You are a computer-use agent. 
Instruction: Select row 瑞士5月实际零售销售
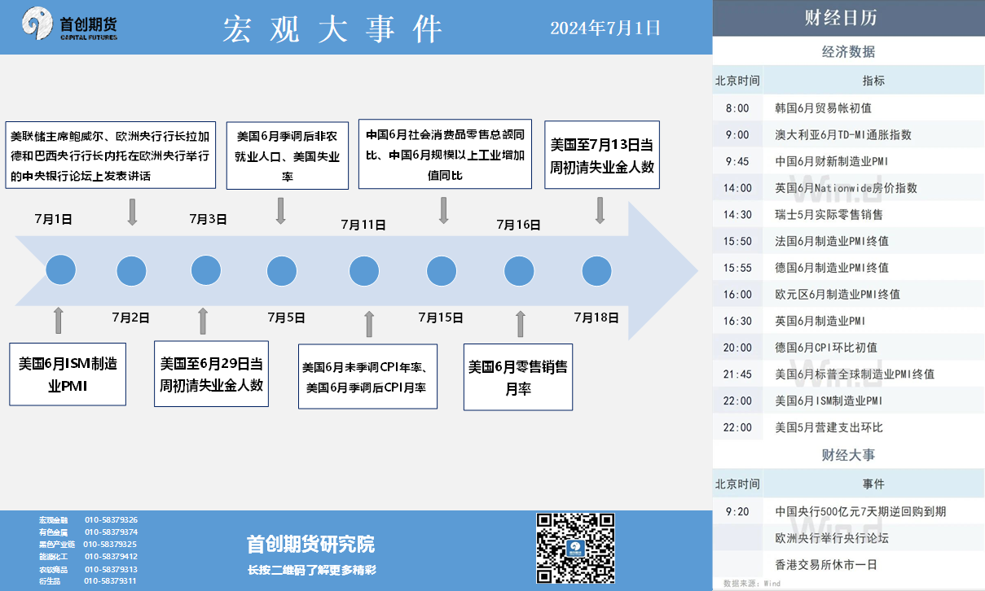(849, 214)
